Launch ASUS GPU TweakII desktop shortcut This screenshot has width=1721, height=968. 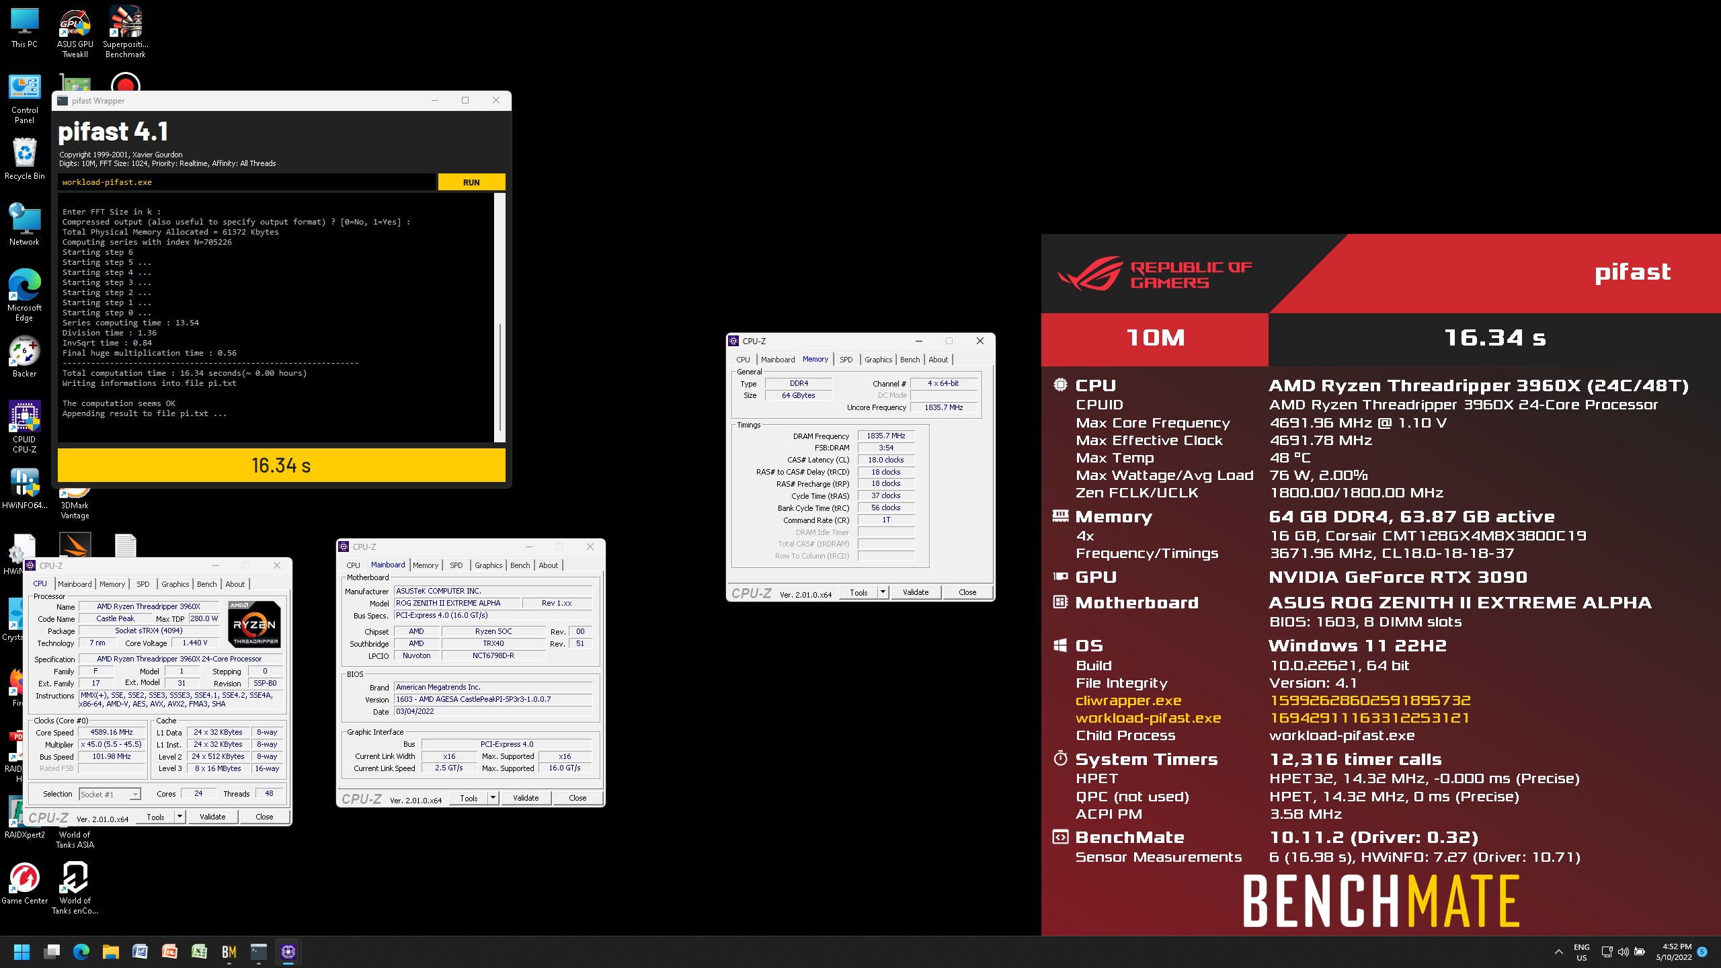[75, 34]
